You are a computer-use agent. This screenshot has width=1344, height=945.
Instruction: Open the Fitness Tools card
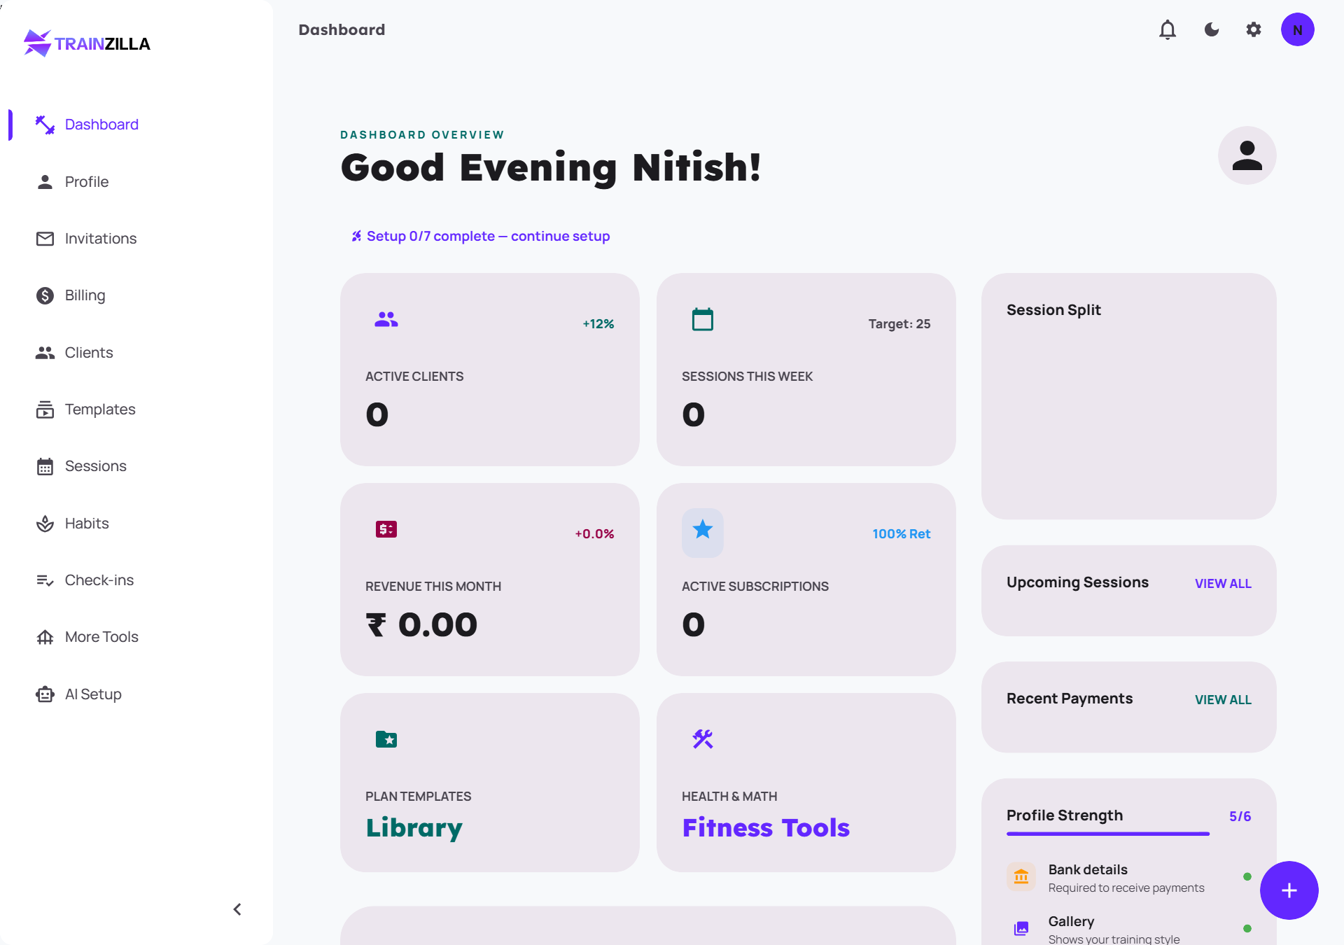tap(806, 783)
